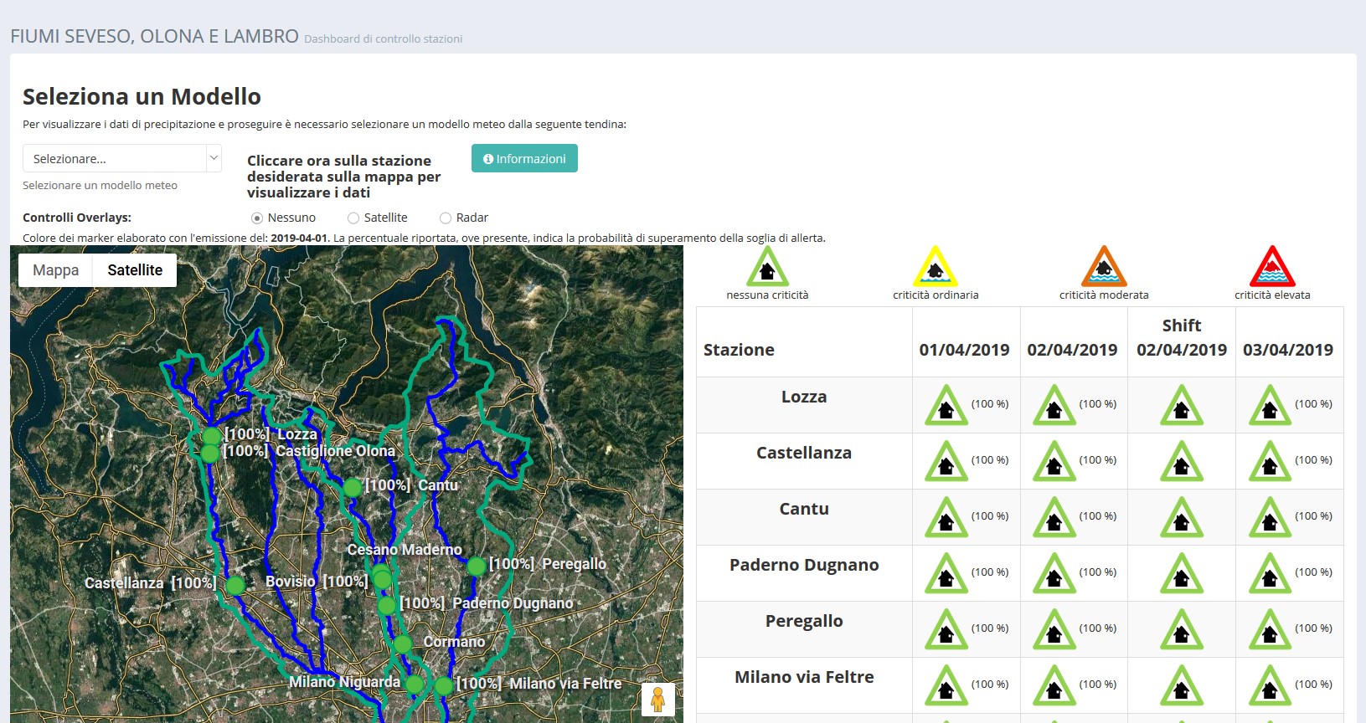The image size is (1366, 723).
Task: Click the Milano via Feltre name in table
Action: click(804, 677)
